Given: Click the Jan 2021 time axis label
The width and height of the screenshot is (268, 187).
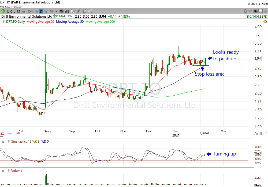Looking at the screenshot, I should pos(176,133).
